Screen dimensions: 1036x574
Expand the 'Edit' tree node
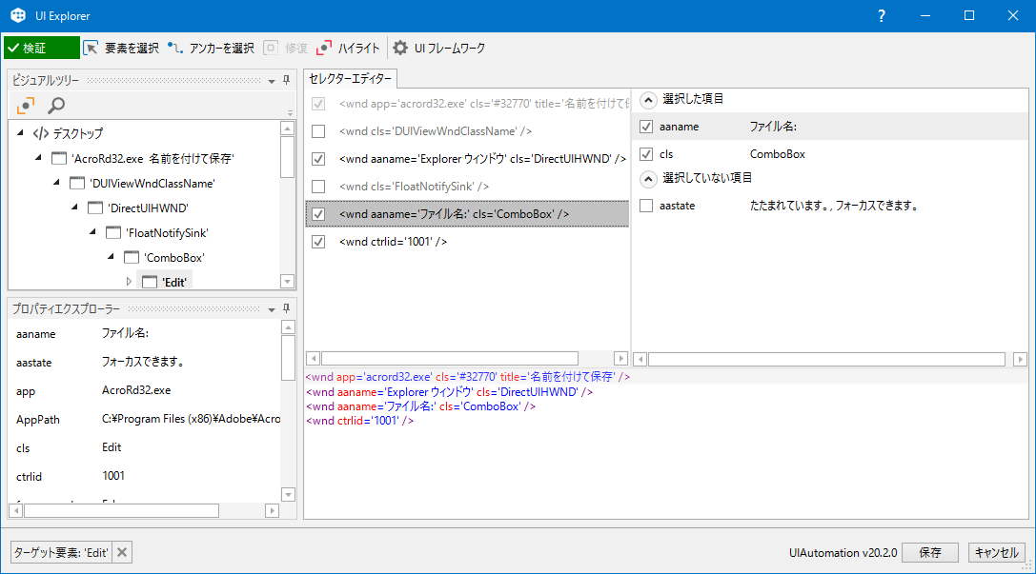pos(129,281)
